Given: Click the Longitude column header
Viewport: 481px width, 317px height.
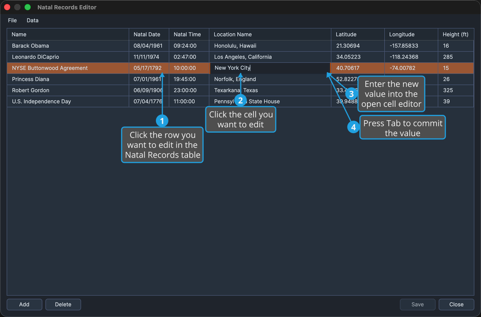Looking at the screenshot, I should click(411, 34).
